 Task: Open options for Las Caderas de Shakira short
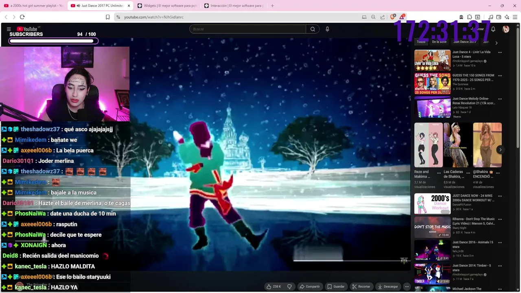click(468, 173)
